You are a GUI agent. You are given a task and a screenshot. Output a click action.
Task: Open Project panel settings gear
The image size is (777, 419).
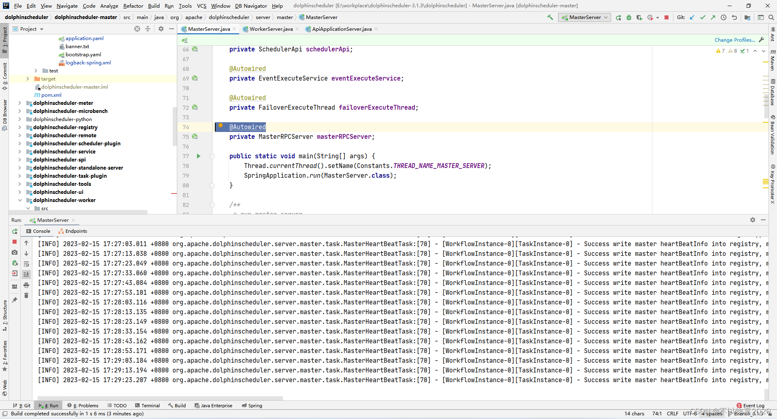[x=161, y=29]
